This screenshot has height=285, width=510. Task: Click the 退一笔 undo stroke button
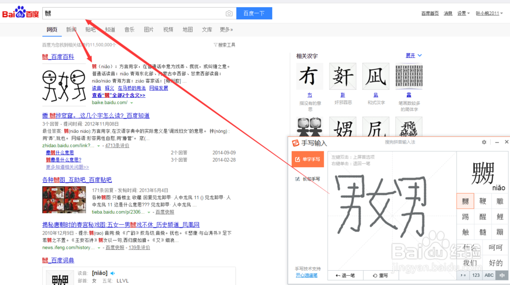(x=345, y=276)
